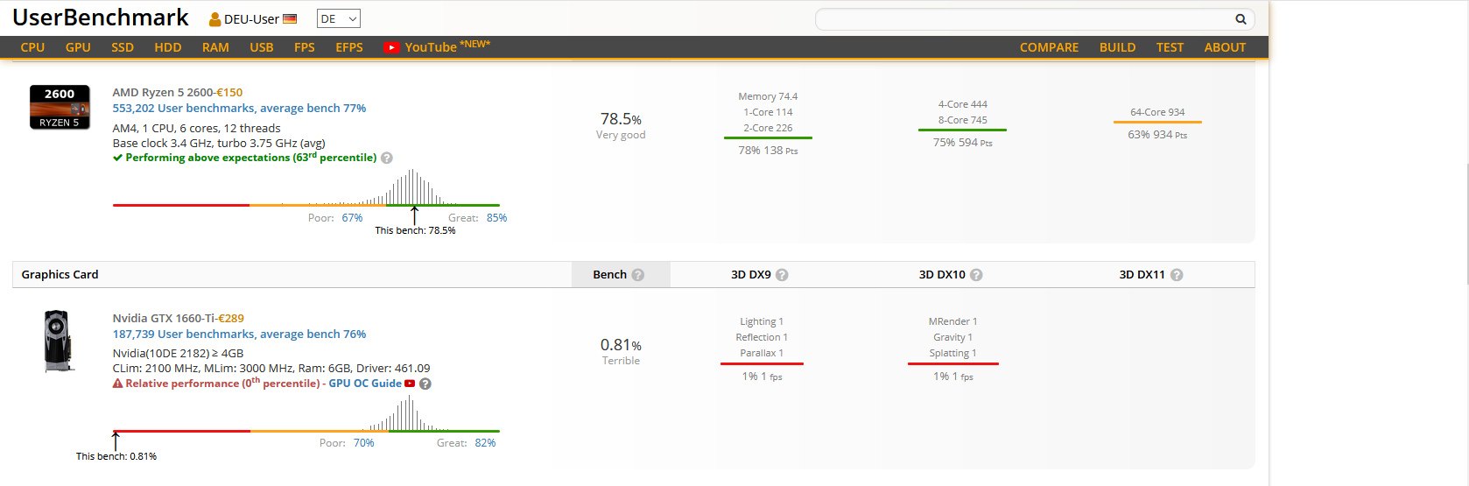
Task: Click the YouTube play icon in navbar
Action: pos(391,47)
